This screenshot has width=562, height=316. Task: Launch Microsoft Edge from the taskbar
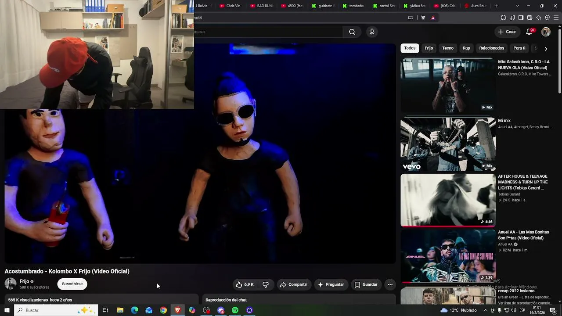point(134,310)
